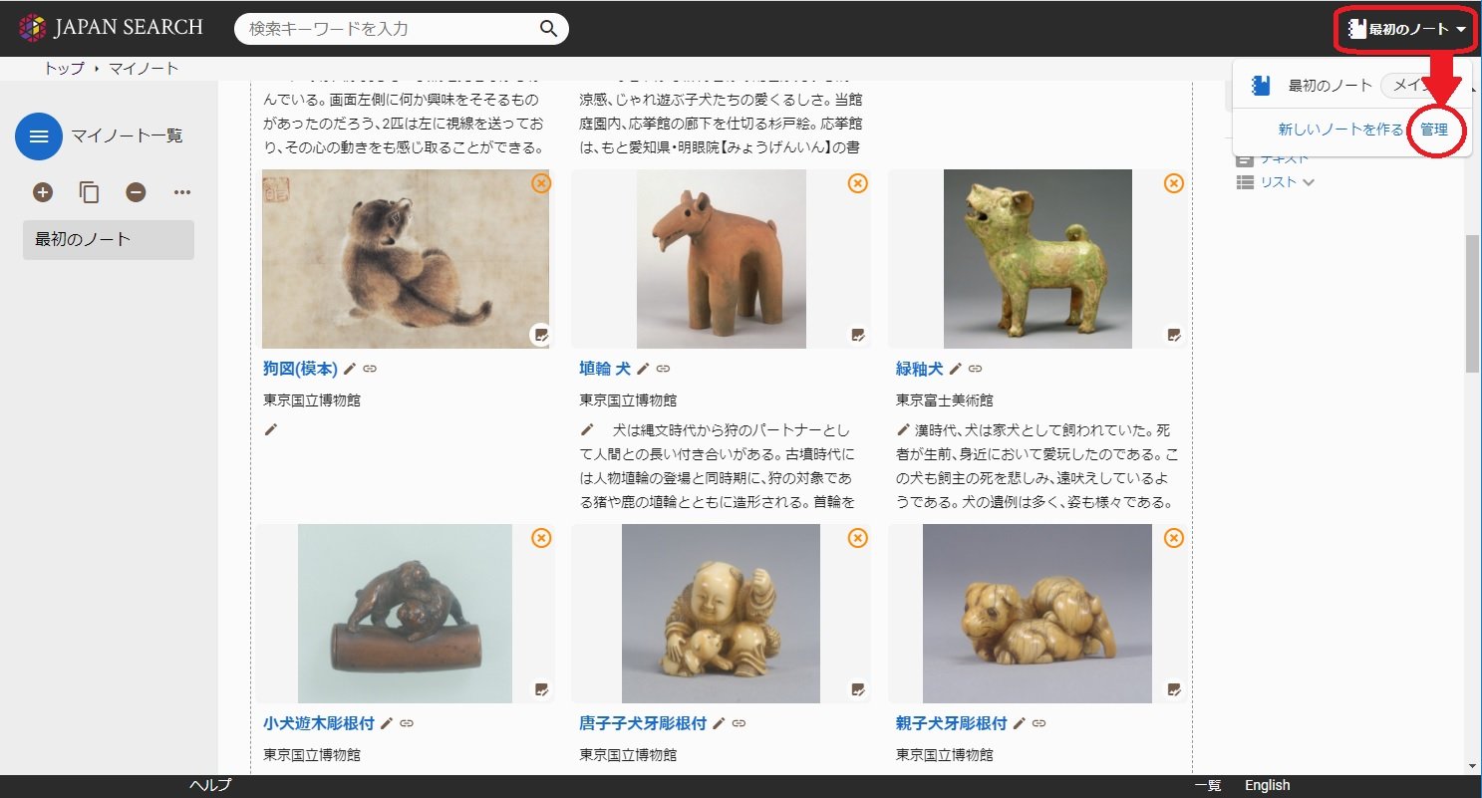Image resolution: width=1482 pixels, height=798 pixels.
Task: Click the 管理 link in the dropdown
Action: (1434, 130)
